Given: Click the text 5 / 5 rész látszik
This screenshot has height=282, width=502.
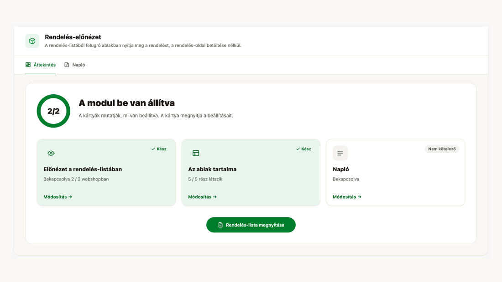Looking at the screenshot, I should pos(205,179).
